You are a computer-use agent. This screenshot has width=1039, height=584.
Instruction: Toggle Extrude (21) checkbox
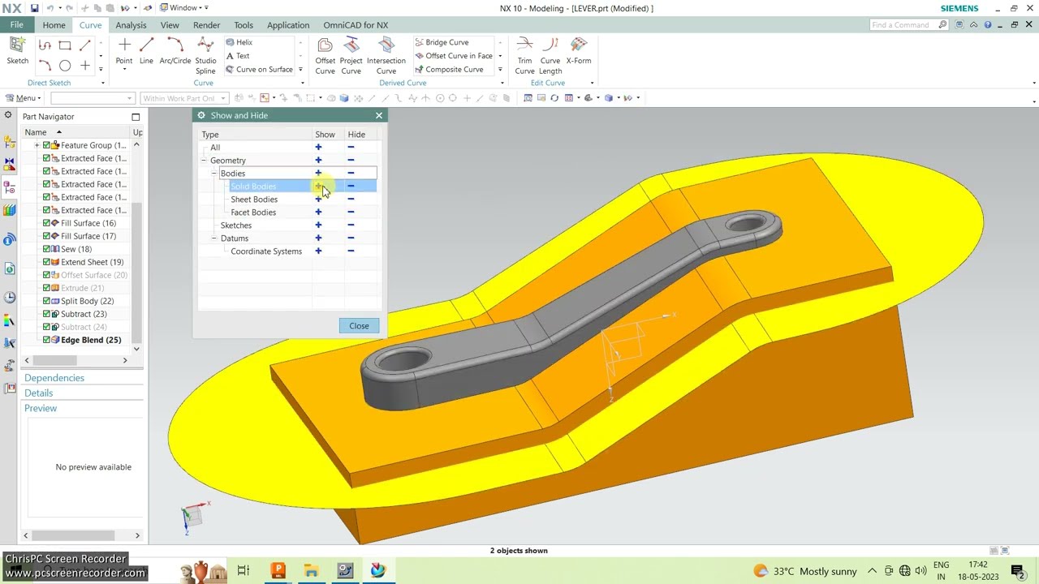click(x=46, y=288)
